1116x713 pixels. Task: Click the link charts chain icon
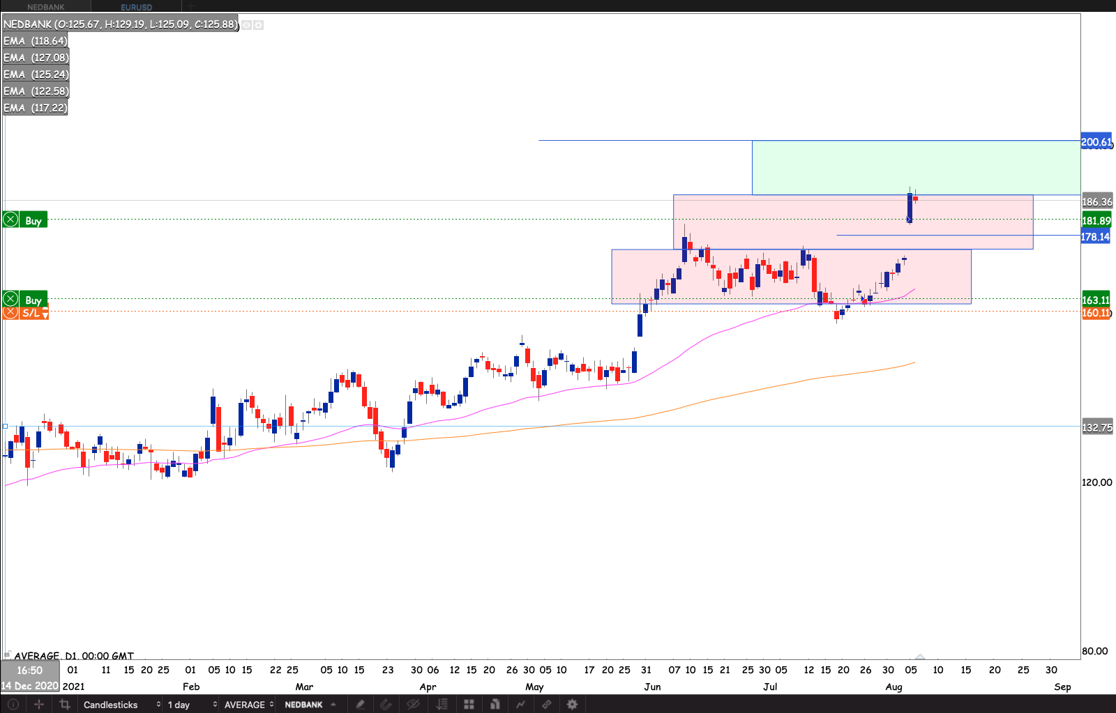pyautogui.click(x=547, y=705)
